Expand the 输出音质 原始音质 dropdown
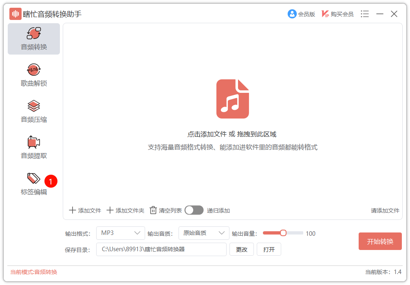Image resolution: width=410 pixels, height=285 pixels. point(204,233)
